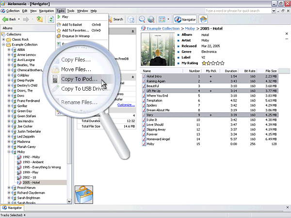Screen dimensions: 291x218
Task: Open the Navigation menu
Action: [47, 11]
